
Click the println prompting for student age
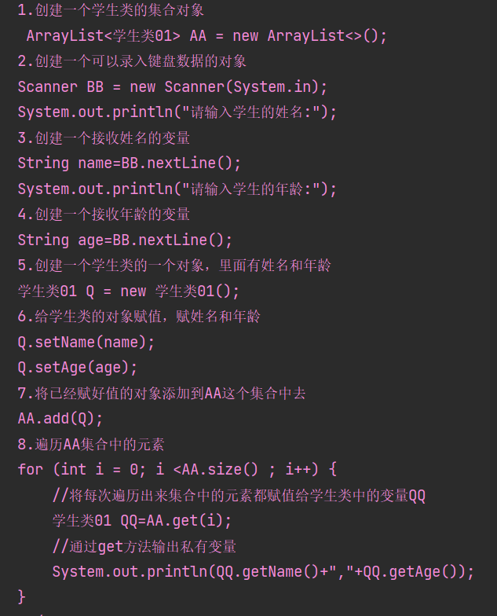point(177,189)
